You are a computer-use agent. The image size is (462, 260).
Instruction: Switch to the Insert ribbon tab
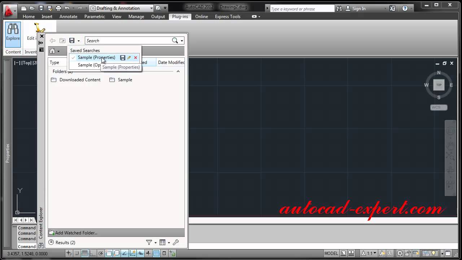(47, 17)
